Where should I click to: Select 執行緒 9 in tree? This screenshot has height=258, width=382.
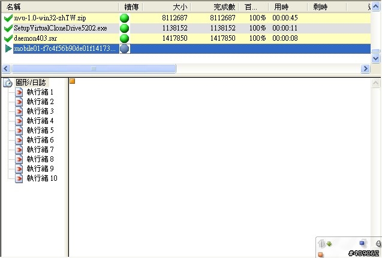coord(40,169)
